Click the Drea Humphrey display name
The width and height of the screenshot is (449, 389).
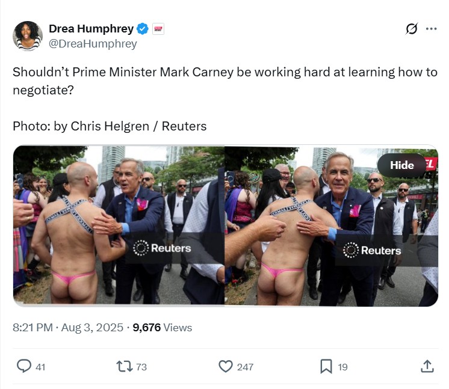(91, 29)
